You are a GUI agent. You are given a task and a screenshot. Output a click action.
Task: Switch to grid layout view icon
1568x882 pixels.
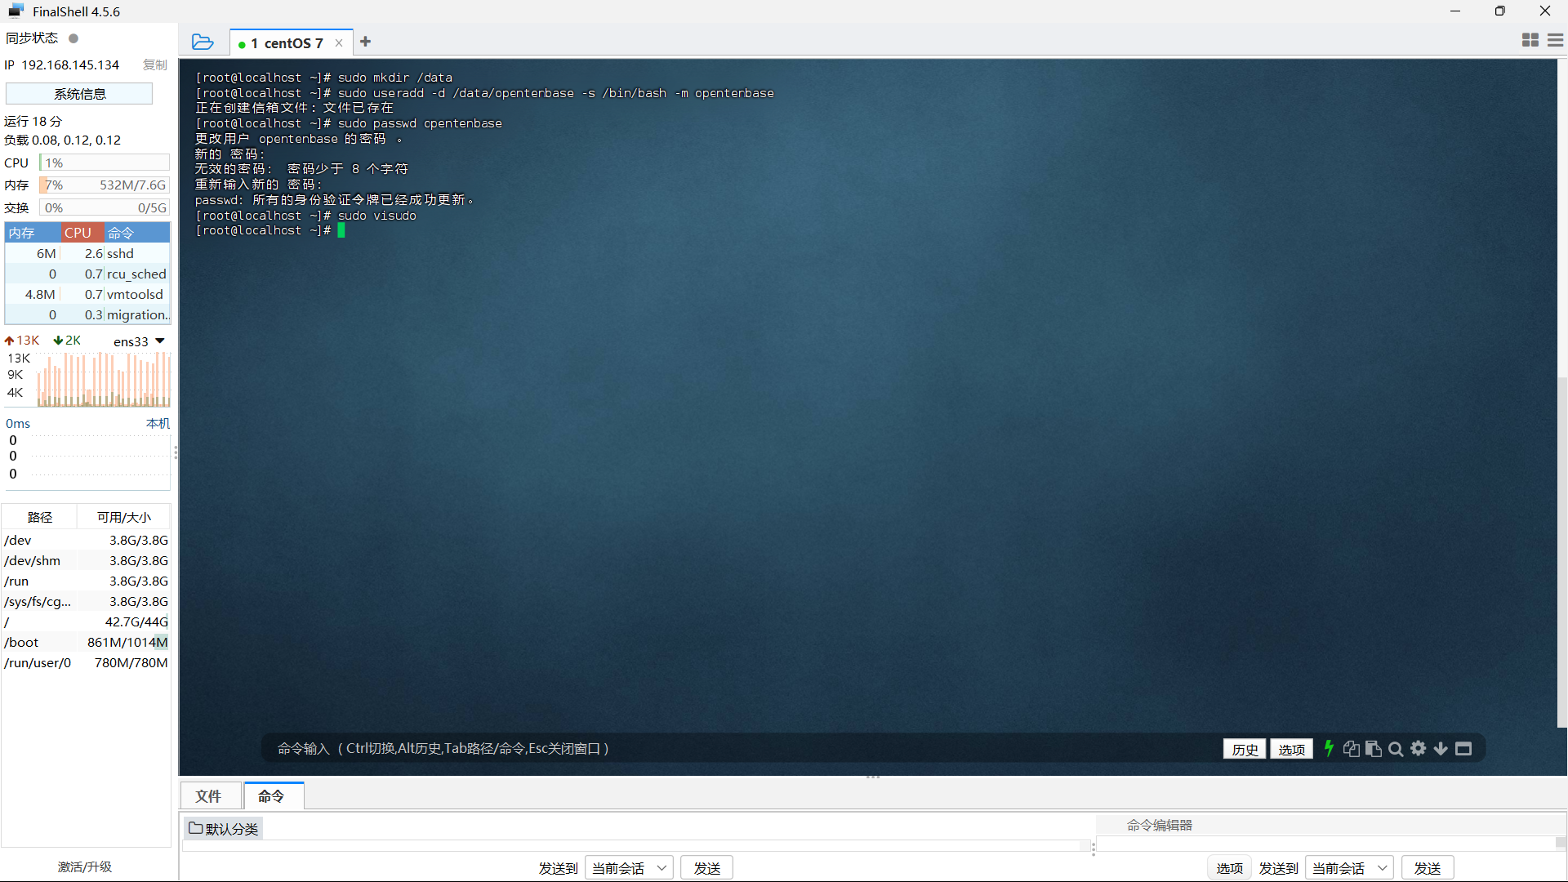(1530, 40)
